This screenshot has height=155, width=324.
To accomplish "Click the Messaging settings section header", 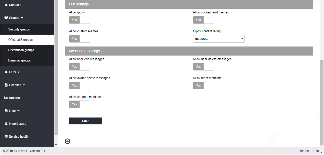I will pyautogui.click(x=189, y=51).
